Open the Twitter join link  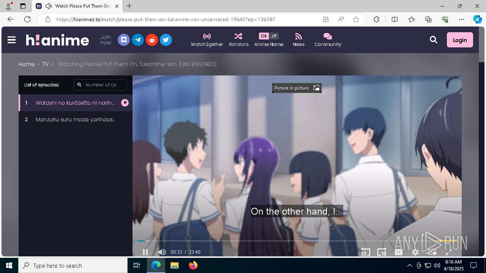[x=166, y=40]
